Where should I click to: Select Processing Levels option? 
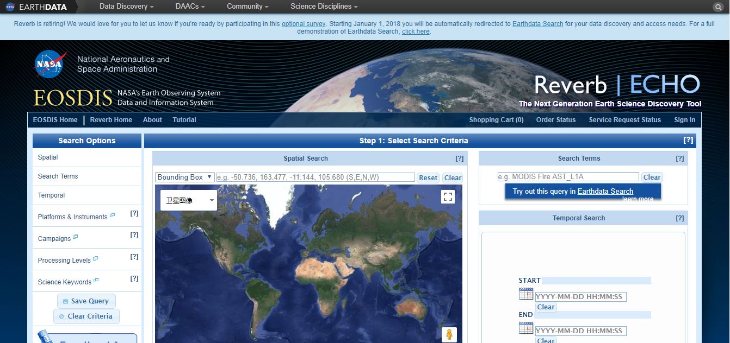pos(64,260)
